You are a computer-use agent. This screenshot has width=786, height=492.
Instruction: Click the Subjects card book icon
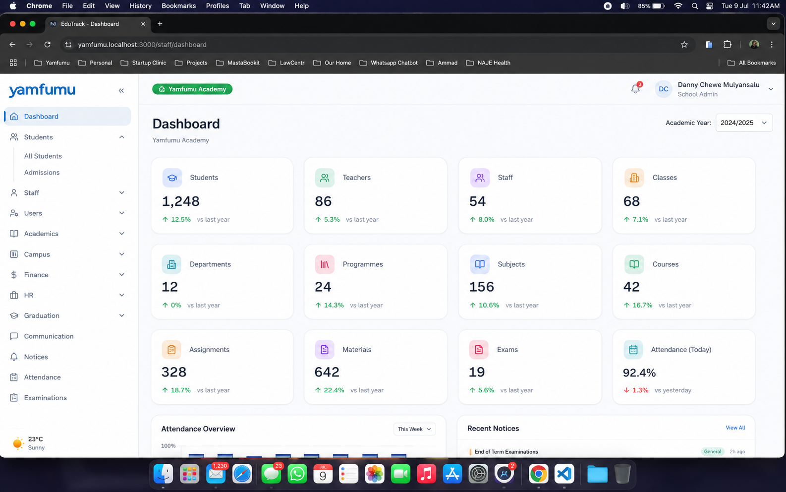click(x=480, y=264)
